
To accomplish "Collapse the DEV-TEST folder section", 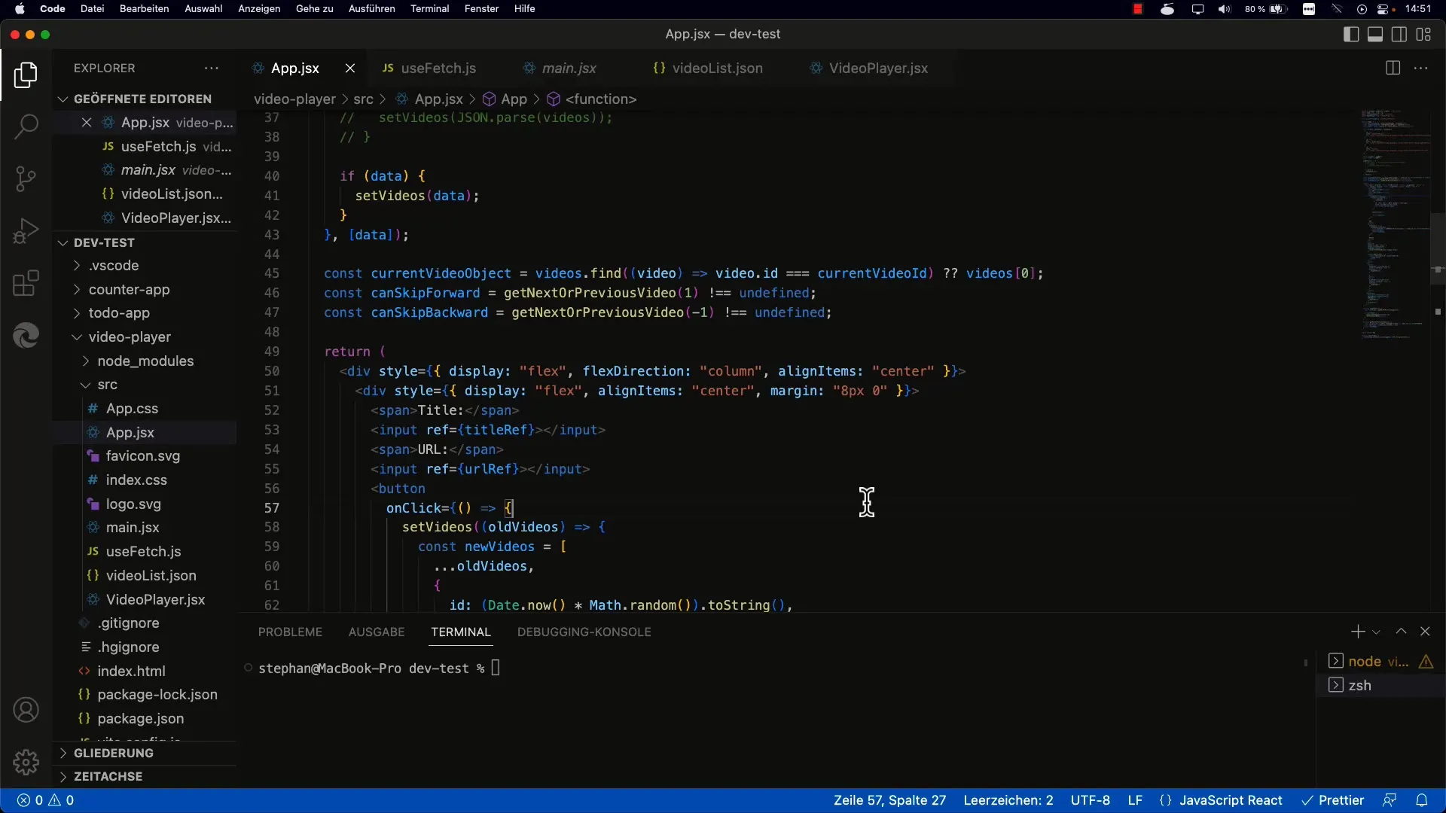I will [x=143, y=242].
